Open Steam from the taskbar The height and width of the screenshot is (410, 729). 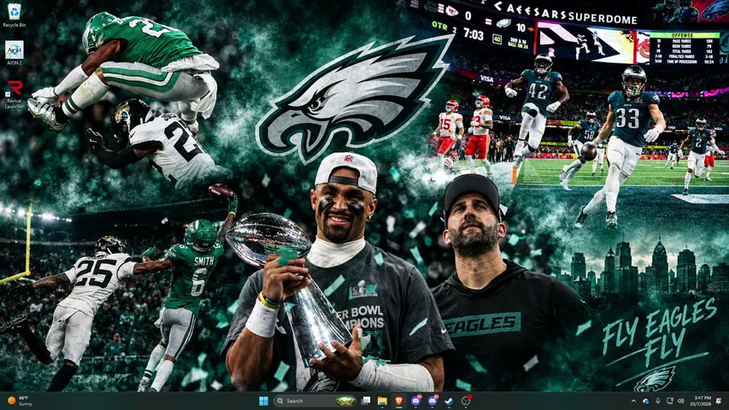coord(450,401)
